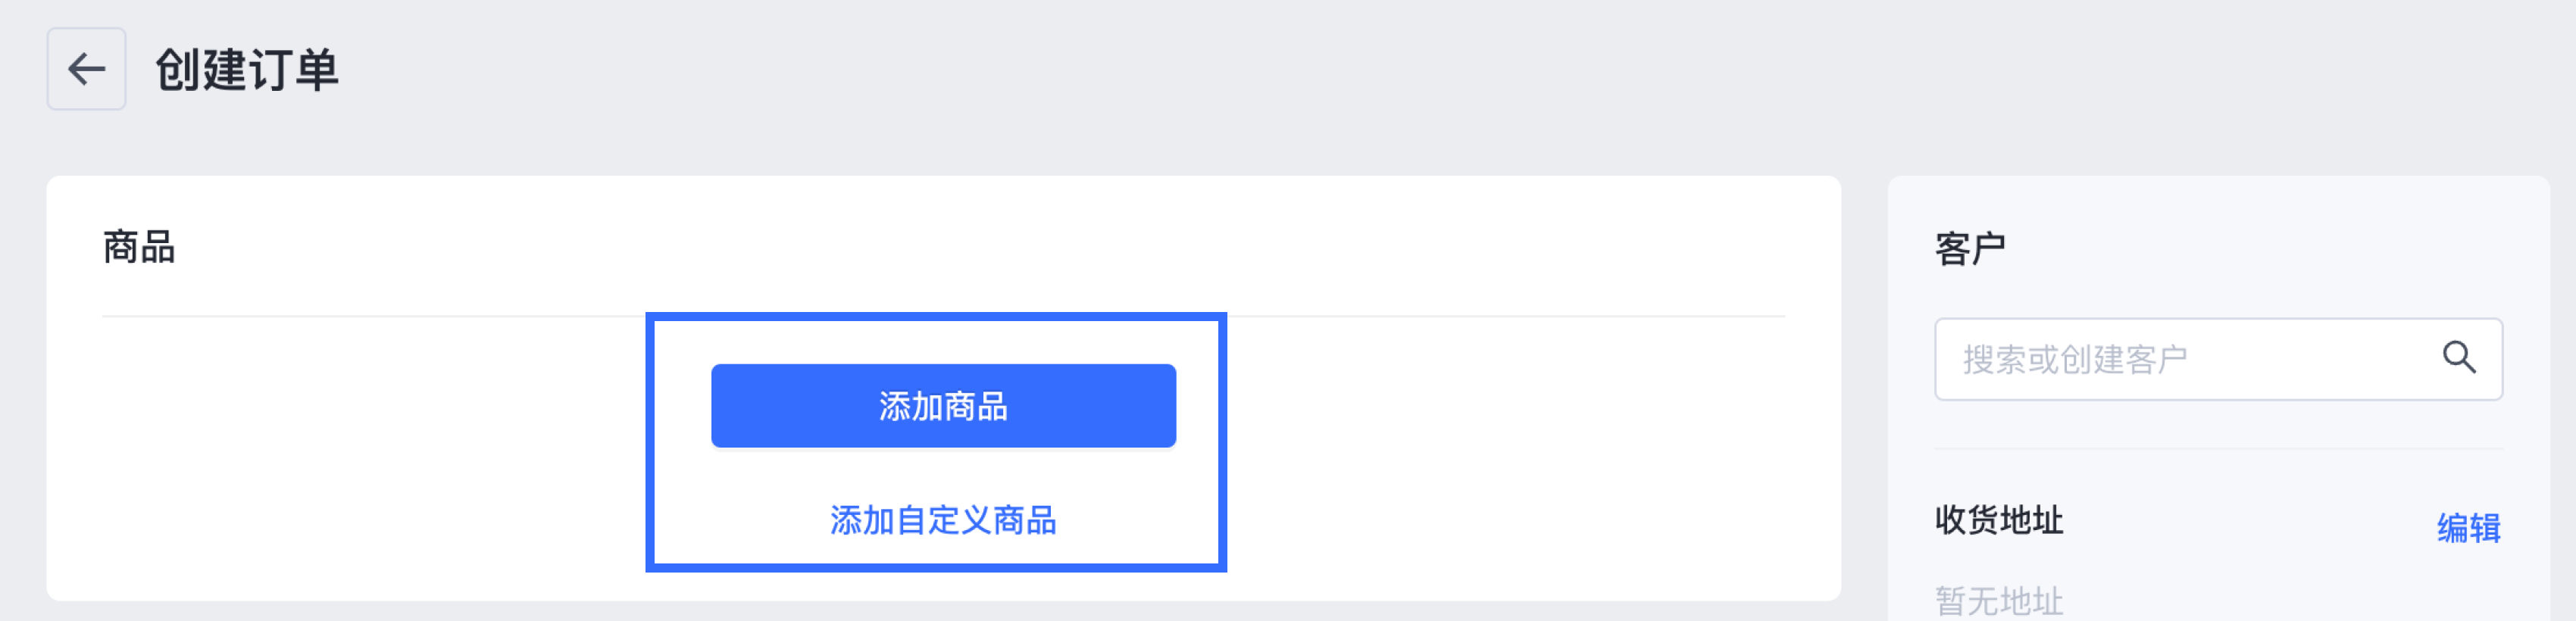The height and width of the screenshot is (621, 2576).
Task: Click the 收货地址 label
Action: coord(1998,520)
